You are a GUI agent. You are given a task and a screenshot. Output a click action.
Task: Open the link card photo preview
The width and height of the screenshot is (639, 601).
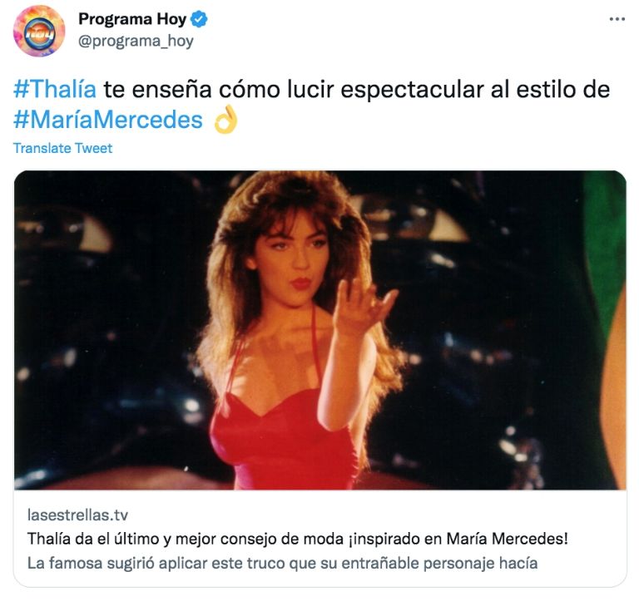tap(319, 330)
